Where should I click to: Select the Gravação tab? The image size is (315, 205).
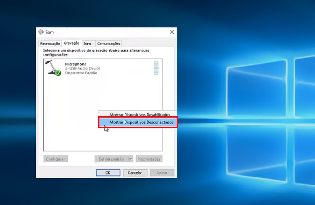click(x=71, y=43)
